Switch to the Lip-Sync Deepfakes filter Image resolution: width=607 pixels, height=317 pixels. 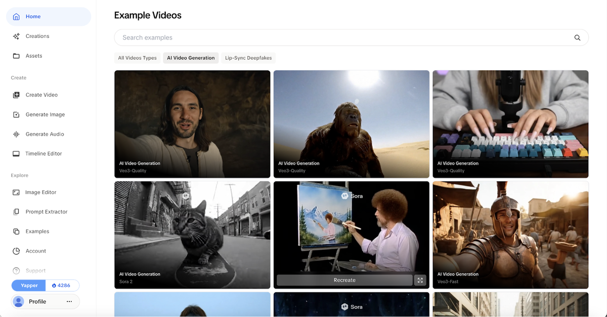pyautogui.click(x=248, y=58)
